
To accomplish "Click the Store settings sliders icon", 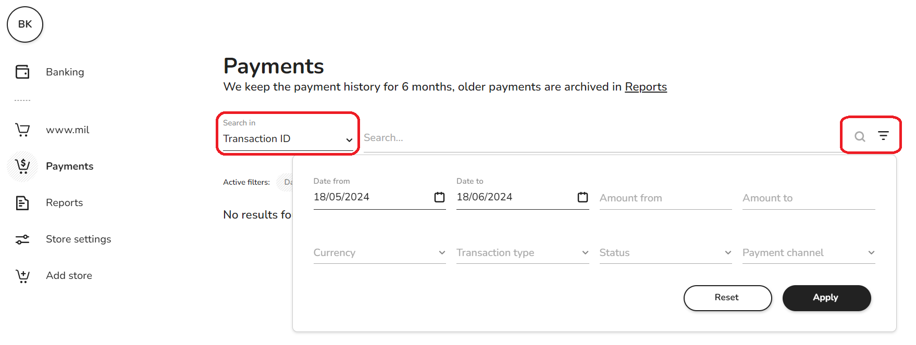I will click(x=22, y=239).
